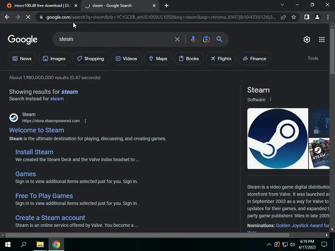Viewport: 335px width, 251px height.
Task: Filter results by Maps
Action: click(158, 59)
